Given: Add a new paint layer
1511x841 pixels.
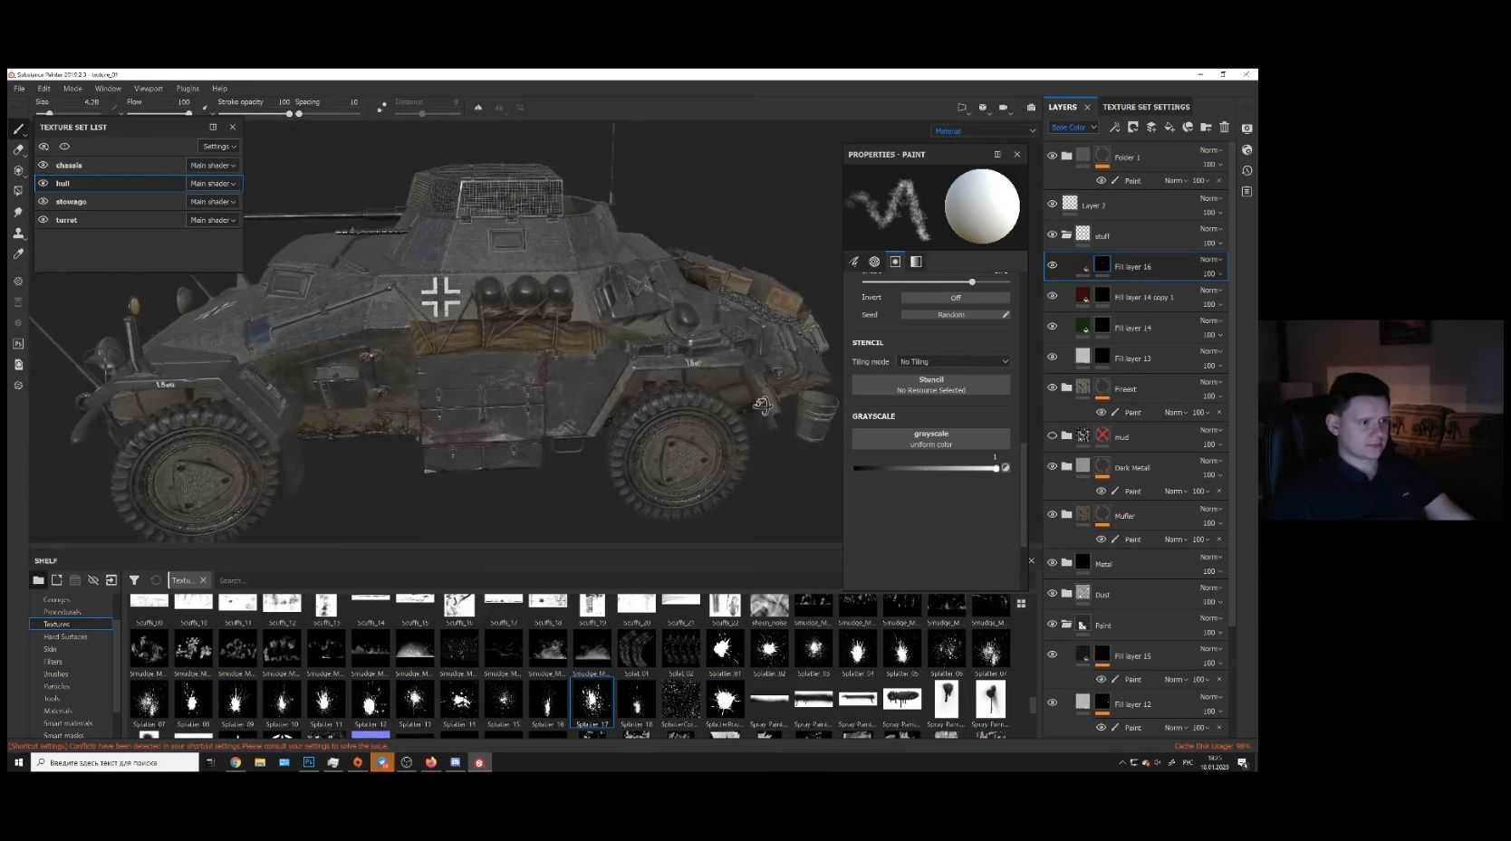Looking at the screenshot, I should [x=1151, y=128].
